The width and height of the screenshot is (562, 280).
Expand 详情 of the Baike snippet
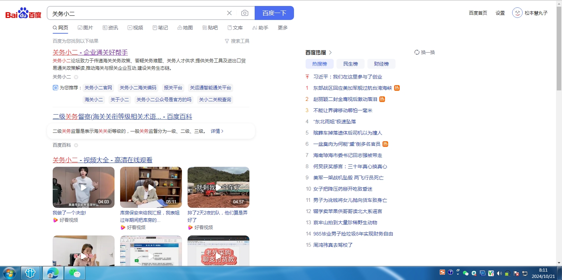pos(217,131)
